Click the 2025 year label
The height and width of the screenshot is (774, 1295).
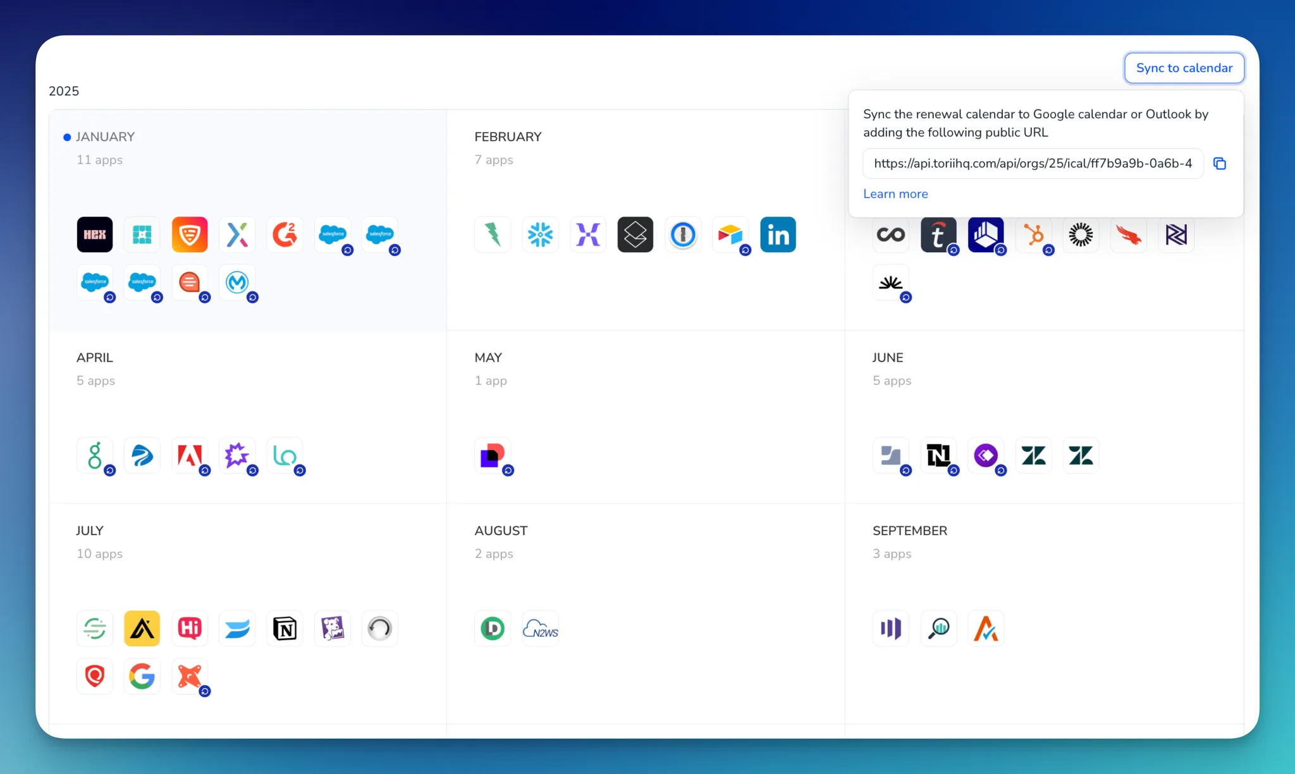click(64, 91)
